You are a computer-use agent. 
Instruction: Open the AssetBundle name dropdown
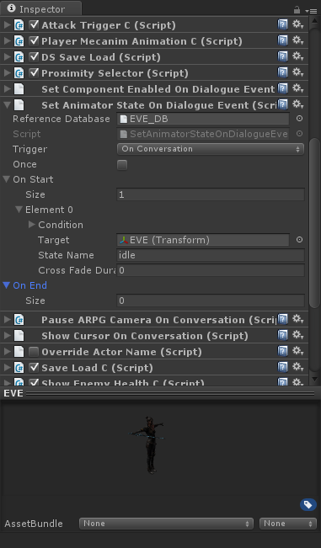click(x=166, y=524)
